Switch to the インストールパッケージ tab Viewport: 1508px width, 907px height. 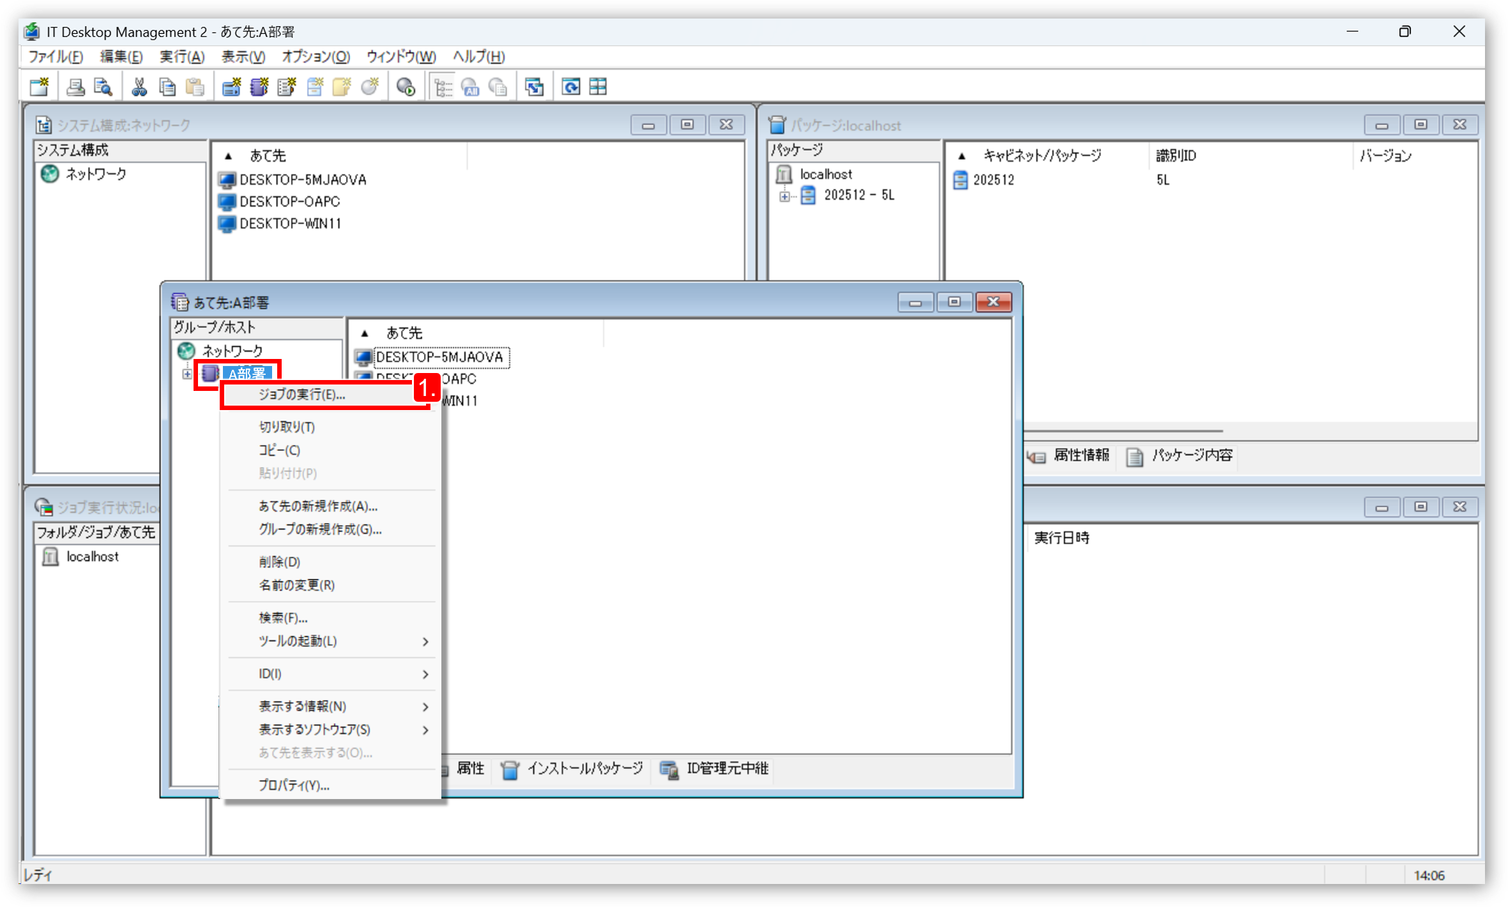pos(573,769)
